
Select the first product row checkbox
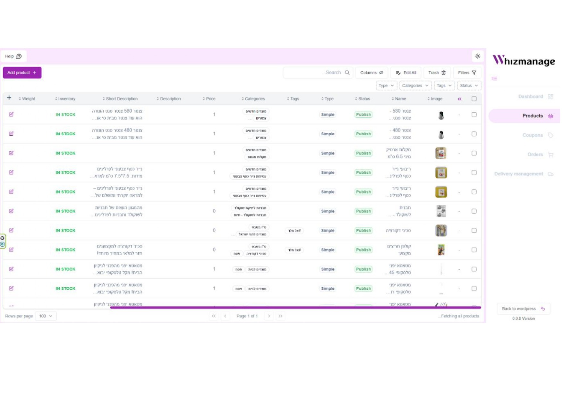[474, 114]
